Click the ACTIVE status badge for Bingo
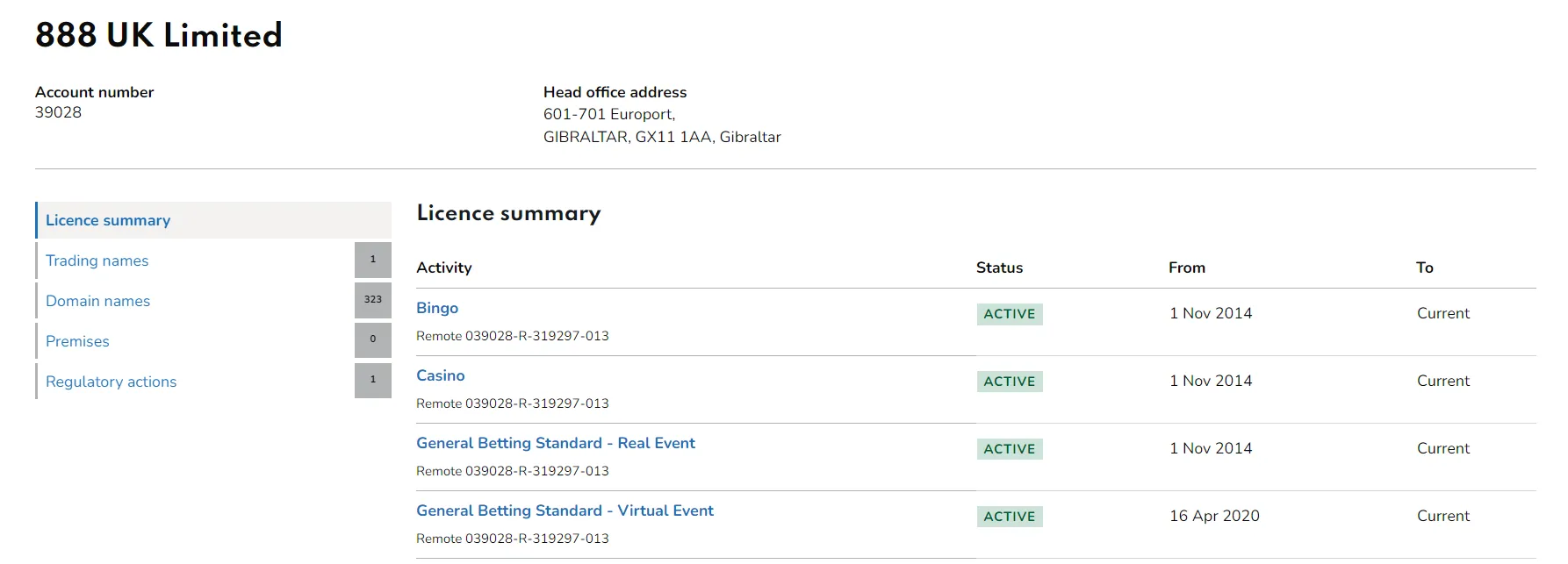The height and width of the screenshot is (564, 1568). [1009, 314]
